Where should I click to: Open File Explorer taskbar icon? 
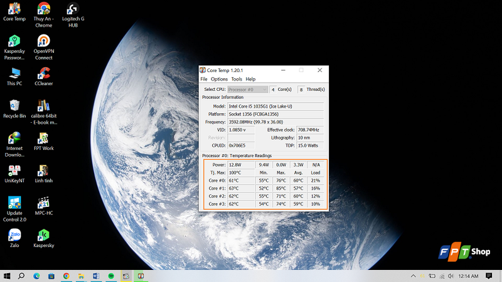[x=81, y=276]
